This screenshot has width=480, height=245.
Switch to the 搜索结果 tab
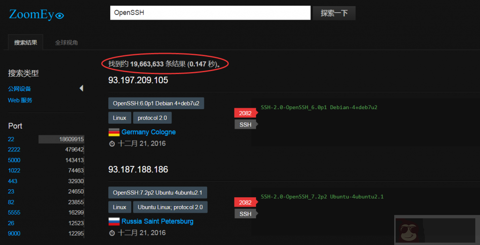pos(25,43)
